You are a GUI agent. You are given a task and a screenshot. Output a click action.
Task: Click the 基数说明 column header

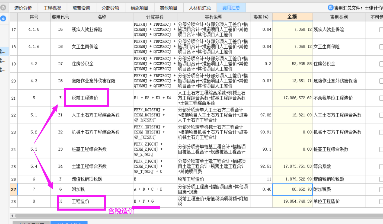213,17
